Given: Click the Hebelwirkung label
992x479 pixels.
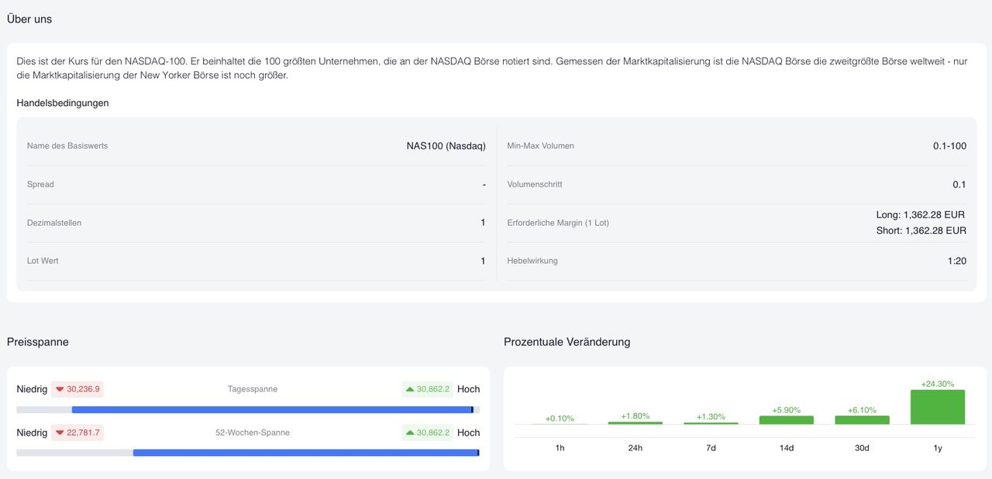Looking at the screenshot, I should tap(532, 261).
